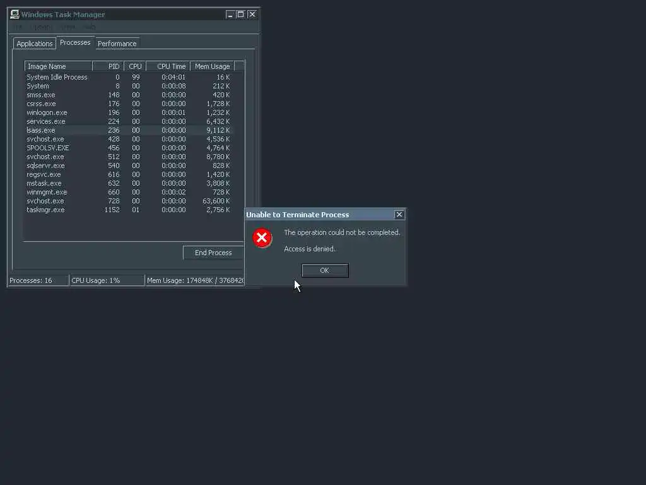The height and width of the screenshot is (485, 646).
Task: Sort by the CPU column header
Action: tap(135, 66)
